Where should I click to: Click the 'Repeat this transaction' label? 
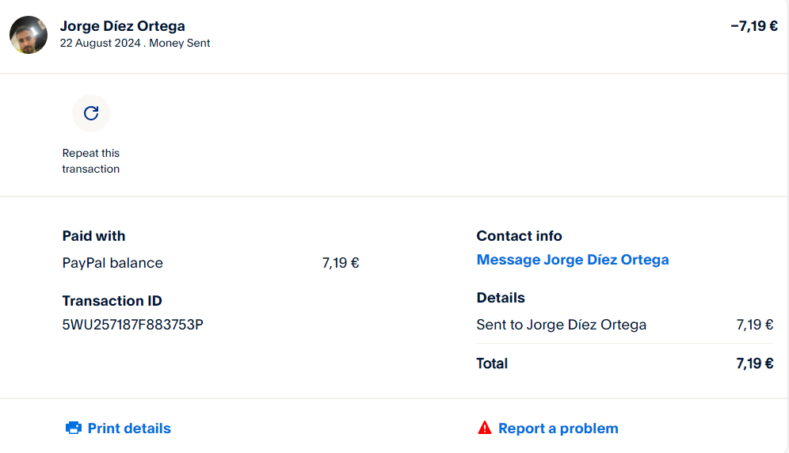coord(91,161)
